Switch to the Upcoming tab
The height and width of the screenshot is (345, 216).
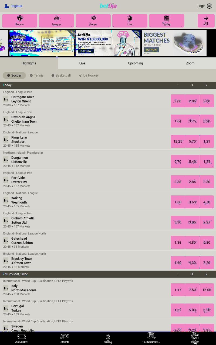[x=136, y=63]
